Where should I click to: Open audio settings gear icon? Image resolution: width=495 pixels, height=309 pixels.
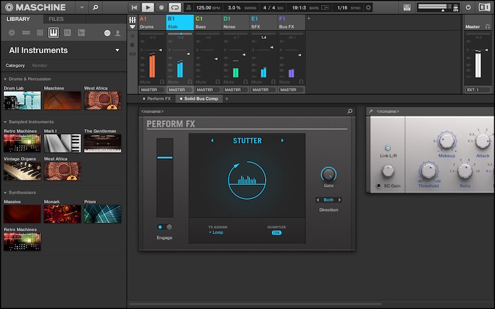coord(368,7)
